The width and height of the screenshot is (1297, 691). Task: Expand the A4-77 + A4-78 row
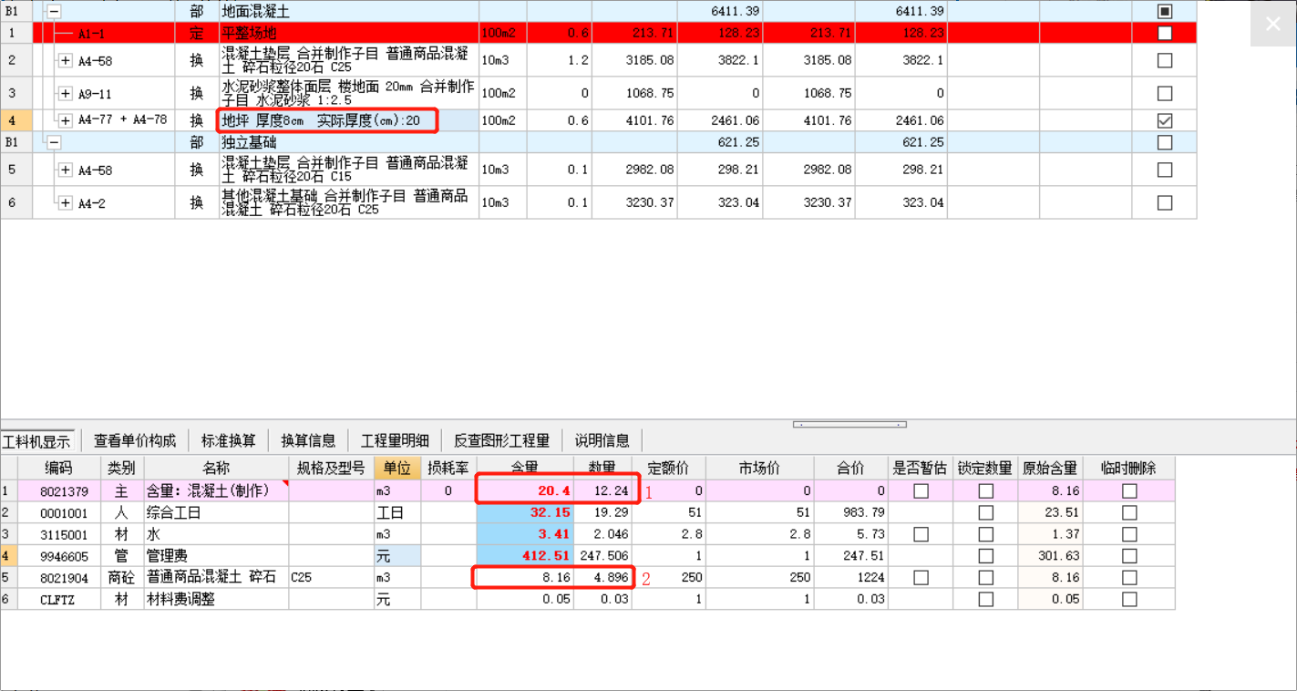[x=66, y=120]
